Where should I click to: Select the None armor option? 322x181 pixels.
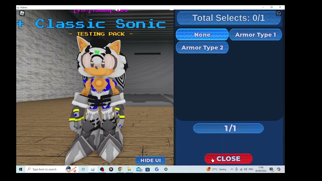tap(202, 35)
